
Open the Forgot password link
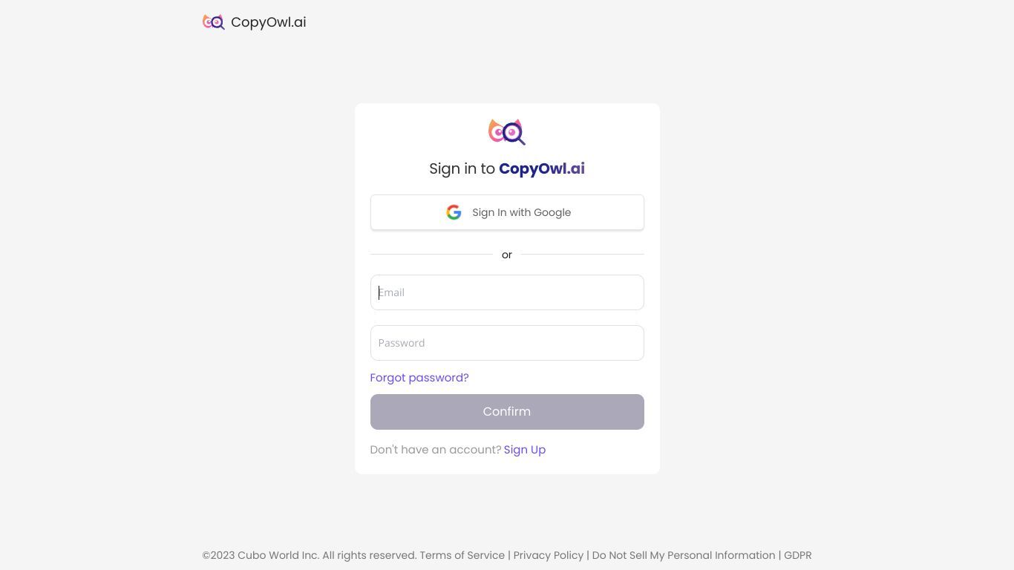coord(419,378)
